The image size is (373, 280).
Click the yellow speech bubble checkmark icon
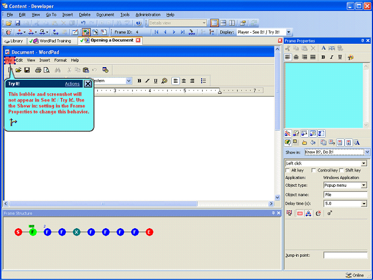(x=287, y=142)
